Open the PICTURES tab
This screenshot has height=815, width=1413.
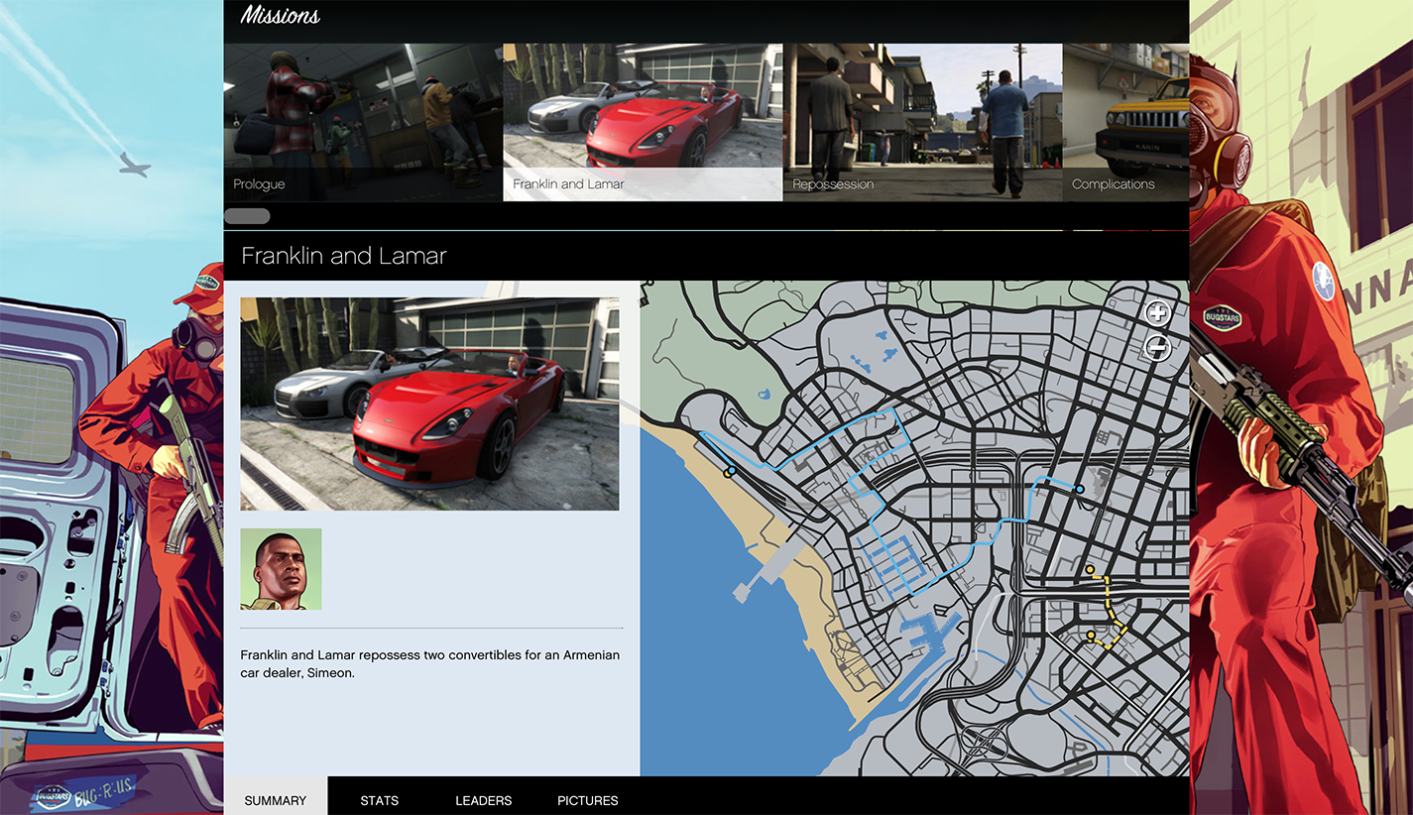point(588,799)
